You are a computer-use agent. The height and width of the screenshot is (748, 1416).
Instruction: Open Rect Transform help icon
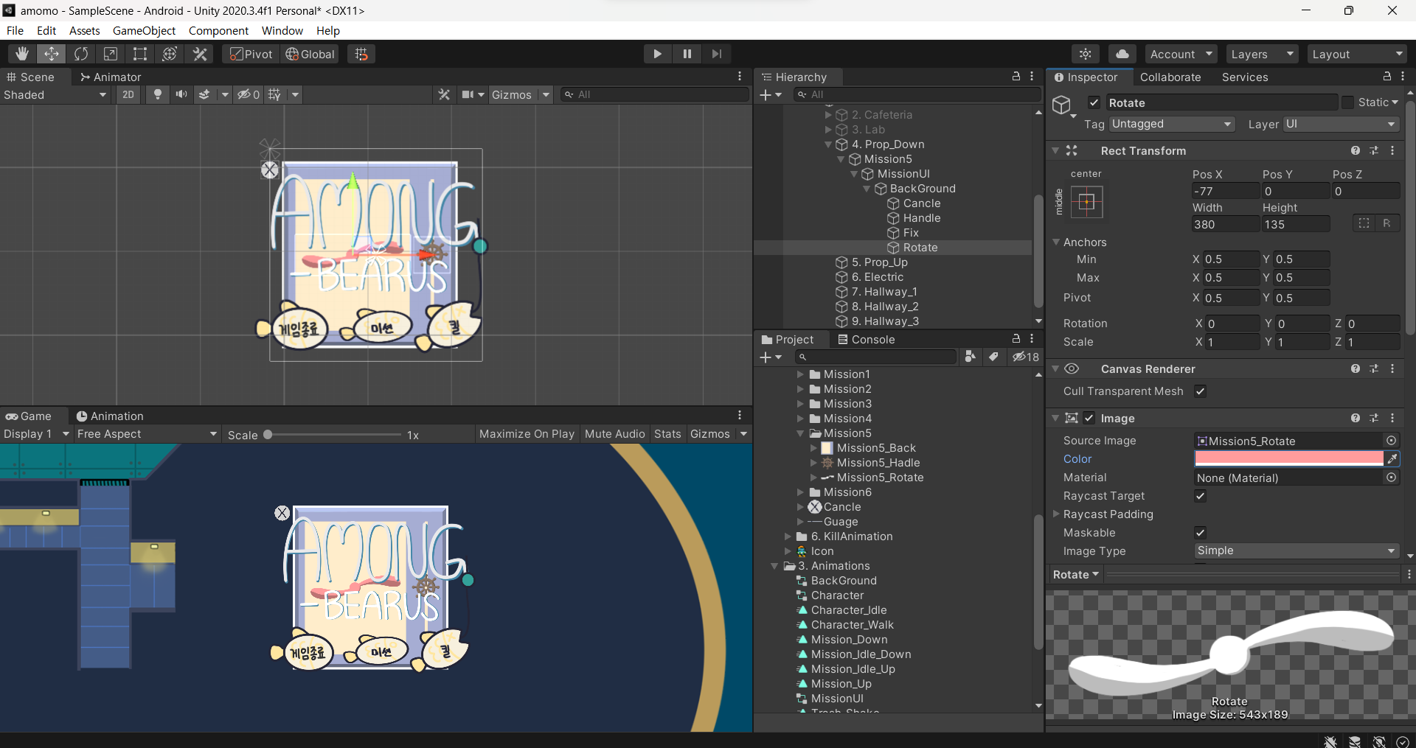point(1356,150)
